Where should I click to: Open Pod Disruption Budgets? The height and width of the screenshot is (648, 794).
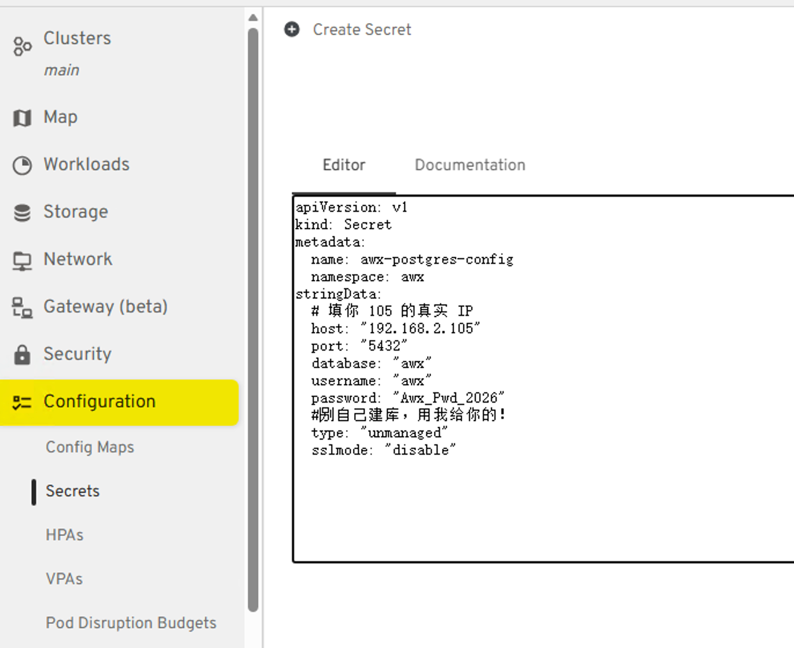131,623
